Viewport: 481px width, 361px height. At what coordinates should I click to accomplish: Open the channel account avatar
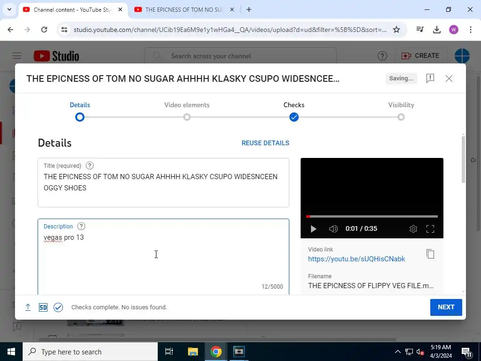[462, 56]
